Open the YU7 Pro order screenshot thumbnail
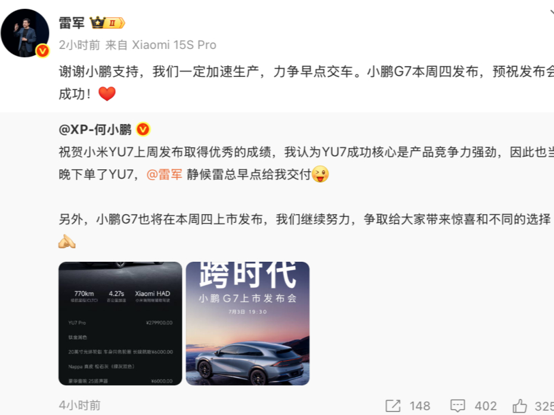The width and height of the screenshot is (554, 415). coord(120,324)
